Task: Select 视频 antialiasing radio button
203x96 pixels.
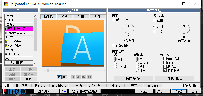Action: click(x=137, y=67)
